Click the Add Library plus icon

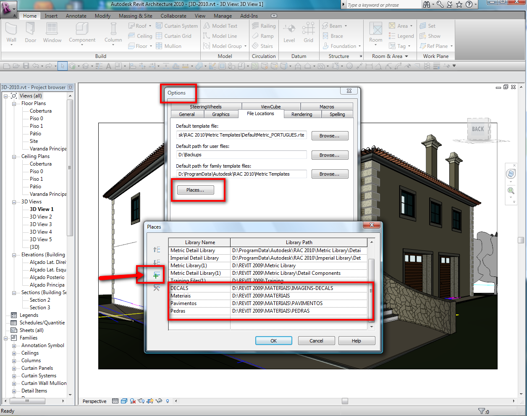point(156,275)
